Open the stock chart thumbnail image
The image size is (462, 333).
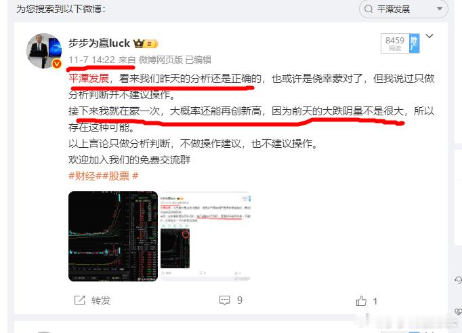113,236
